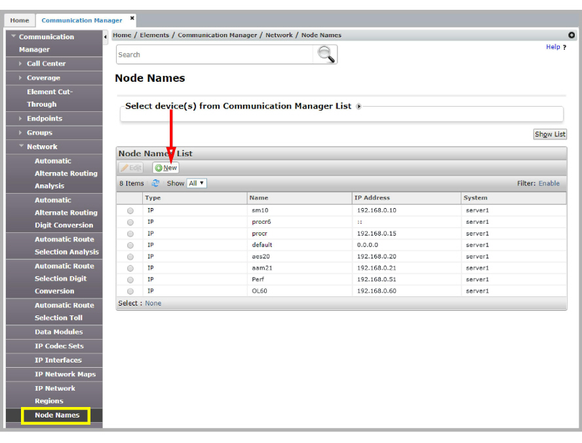Screen dimensions: 582x443
Task: Open Automatic Alternate Routing Digit Conversion
Action: pos(54,213)
